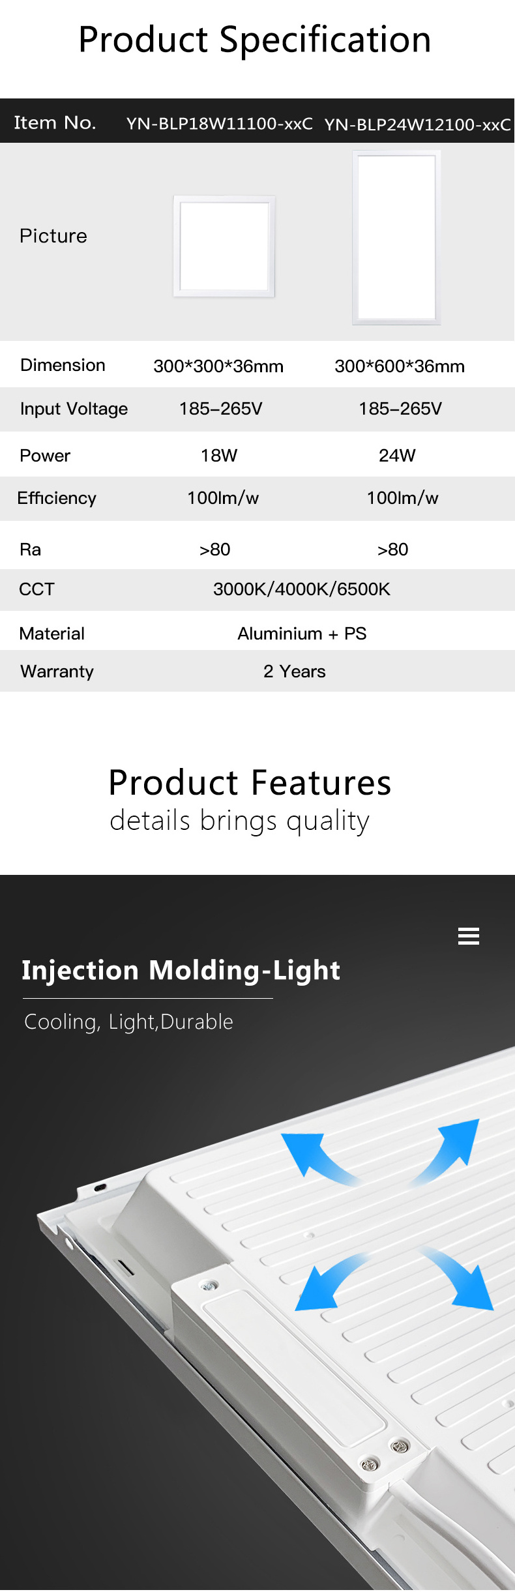Click the Cooling, Light, Durable subtitle

[128, 1022]
